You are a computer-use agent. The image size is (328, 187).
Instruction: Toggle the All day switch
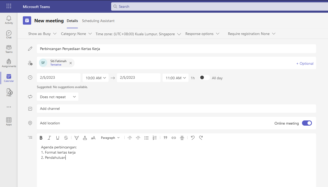(204, 78)
